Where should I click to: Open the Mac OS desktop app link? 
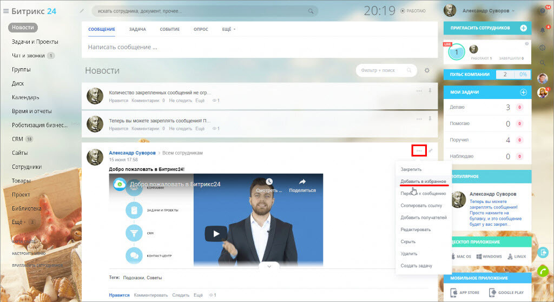click(461, 257)
